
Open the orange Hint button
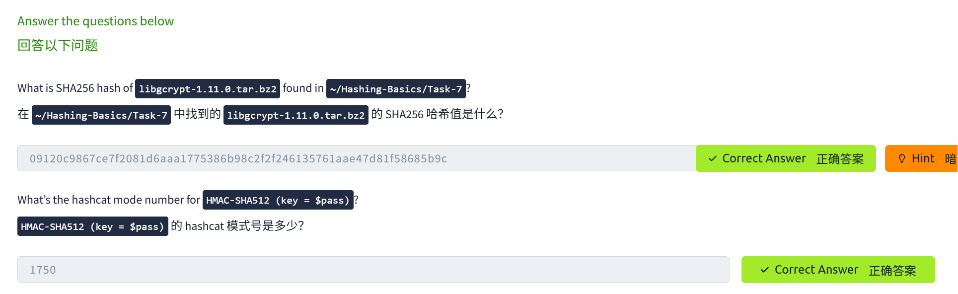click(x=922, y=158)
